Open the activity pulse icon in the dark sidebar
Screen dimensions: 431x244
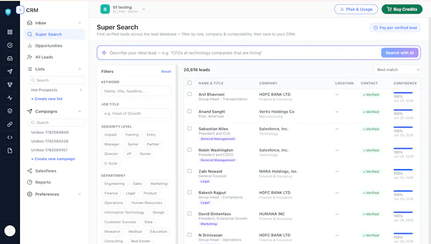point(10,98)
